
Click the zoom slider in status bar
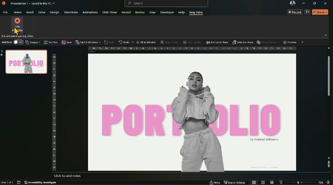pyautogui.click(x=298, y=182)
